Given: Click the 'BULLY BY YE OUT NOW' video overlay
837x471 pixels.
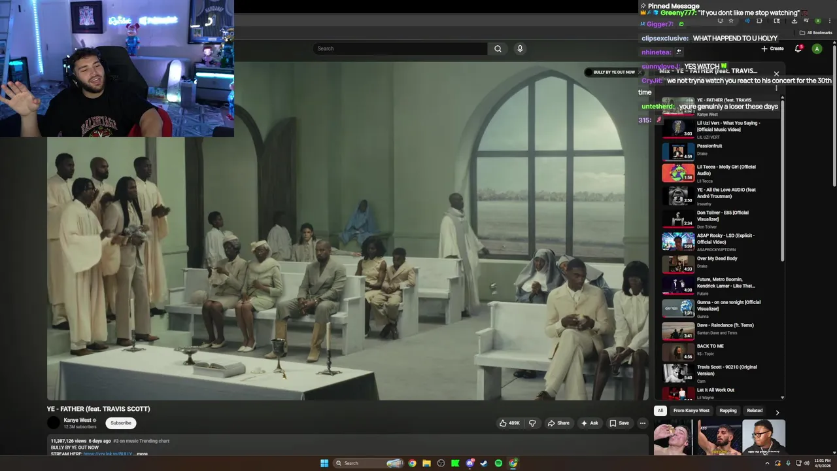Looking at the screenshot, I should (x=611, y=72).
